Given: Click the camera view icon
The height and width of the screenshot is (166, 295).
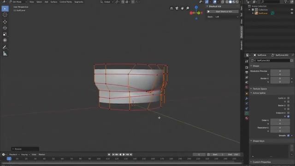Looking at the screenshot, I should pyautogui.click(x=177, y=8).
